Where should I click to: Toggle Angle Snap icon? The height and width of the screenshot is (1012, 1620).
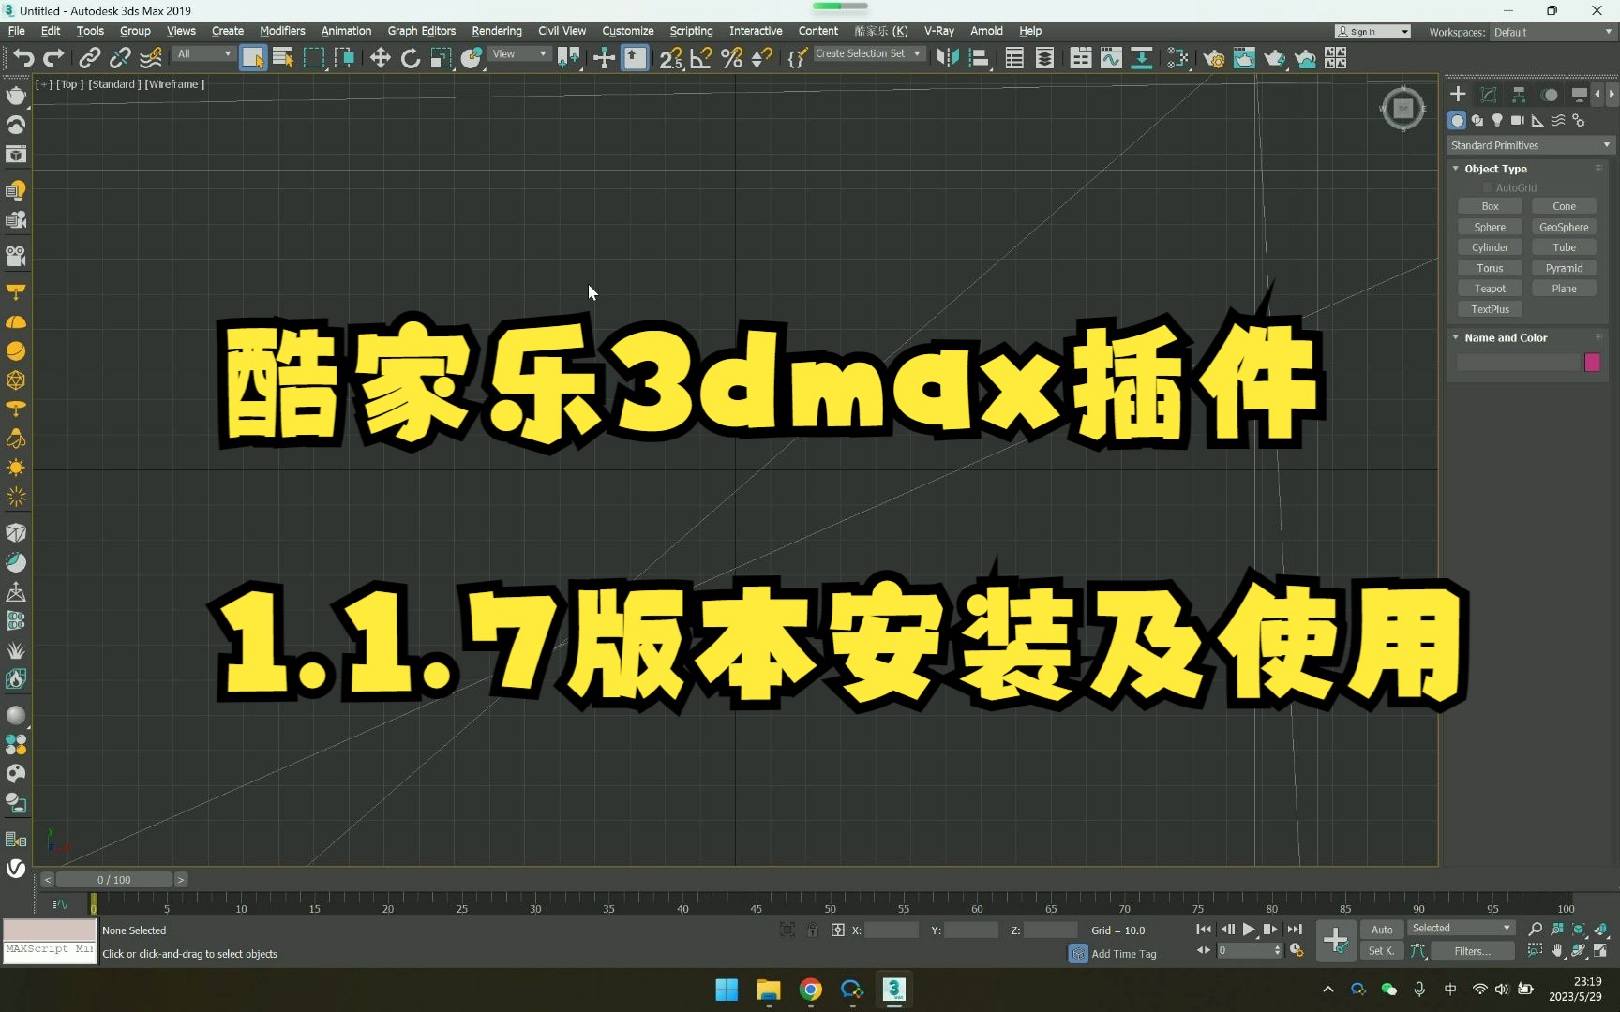coord(701,58)
